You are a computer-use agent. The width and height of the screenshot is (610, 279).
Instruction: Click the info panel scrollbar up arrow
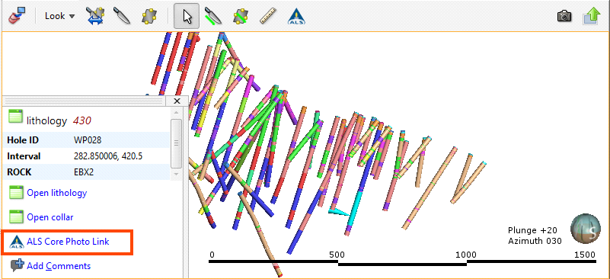click(x=176, y=113)
